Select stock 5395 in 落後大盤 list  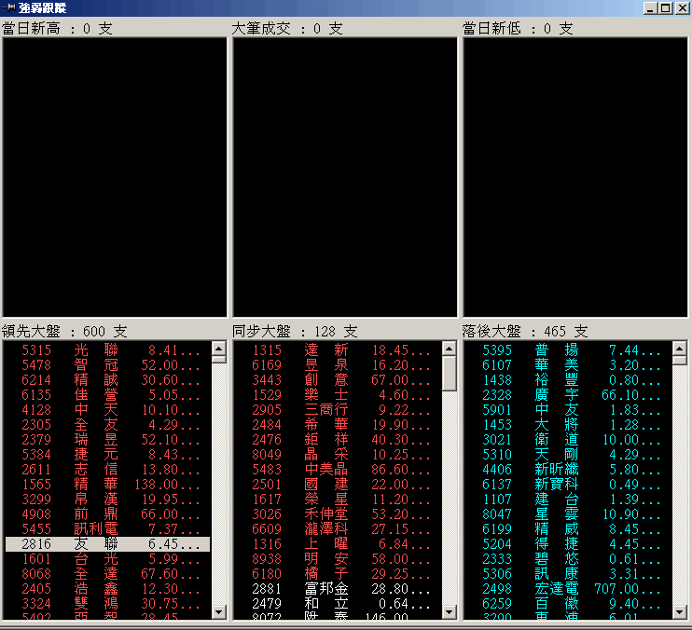click(x=566, y=349)
